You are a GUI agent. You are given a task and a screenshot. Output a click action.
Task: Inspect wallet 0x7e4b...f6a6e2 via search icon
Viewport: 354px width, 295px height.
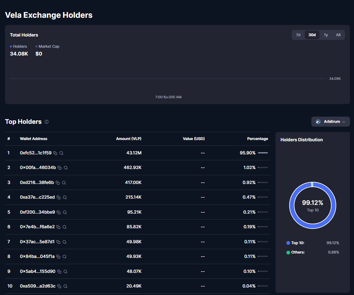65,227
